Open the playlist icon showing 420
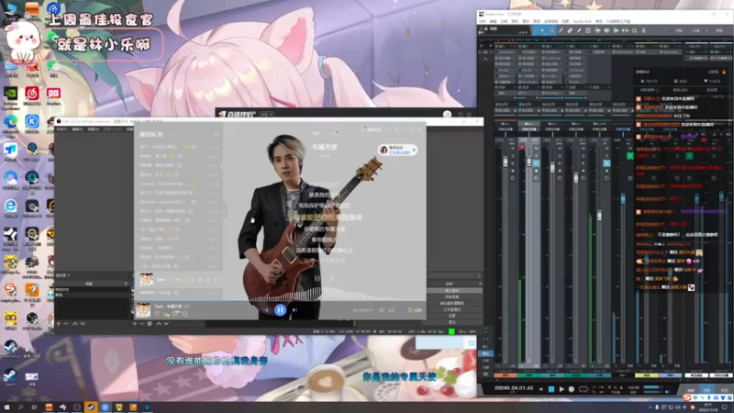The image size is (734, 413). [415, 310]
